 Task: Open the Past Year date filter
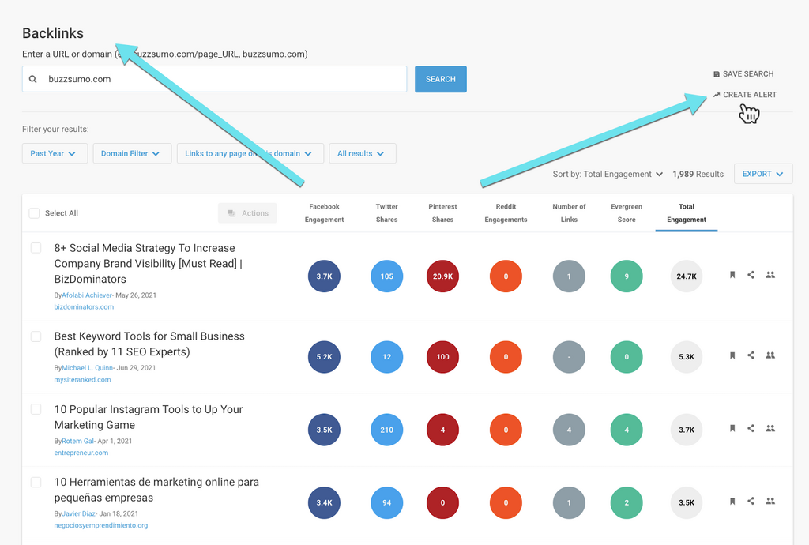pyautogui.click(x=53, y=153)
